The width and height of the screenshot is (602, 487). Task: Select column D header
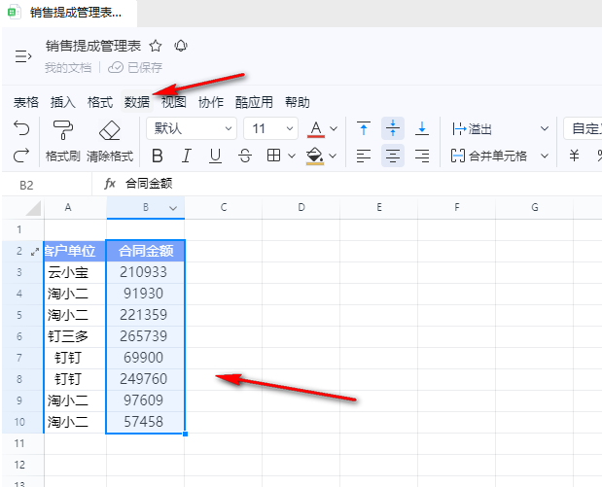[301, 208]
